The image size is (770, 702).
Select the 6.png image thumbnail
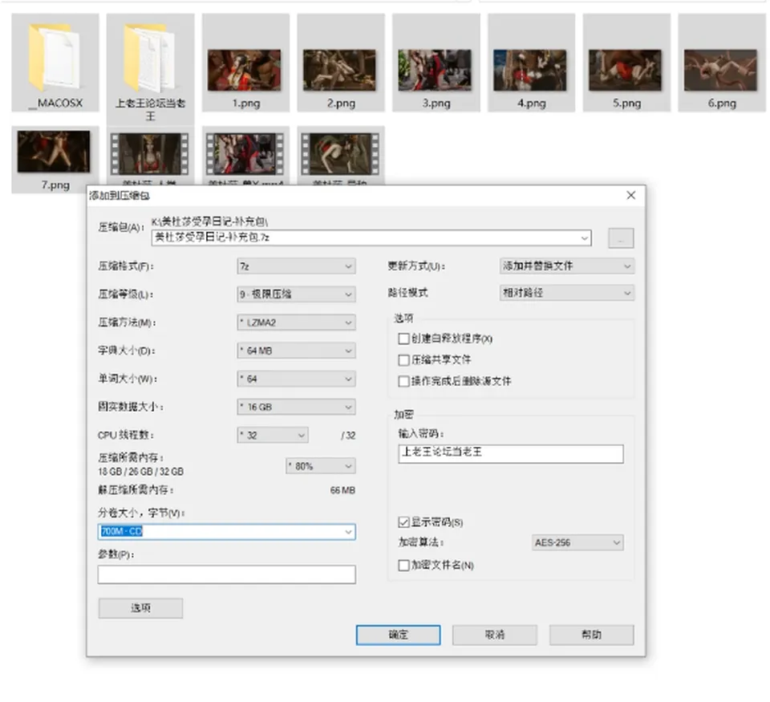pyautogui.click(x=721, y=71)
